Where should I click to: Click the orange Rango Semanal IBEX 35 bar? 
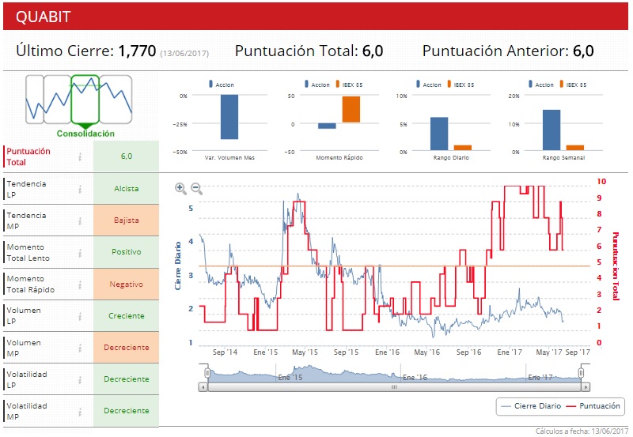click(575, 148)
